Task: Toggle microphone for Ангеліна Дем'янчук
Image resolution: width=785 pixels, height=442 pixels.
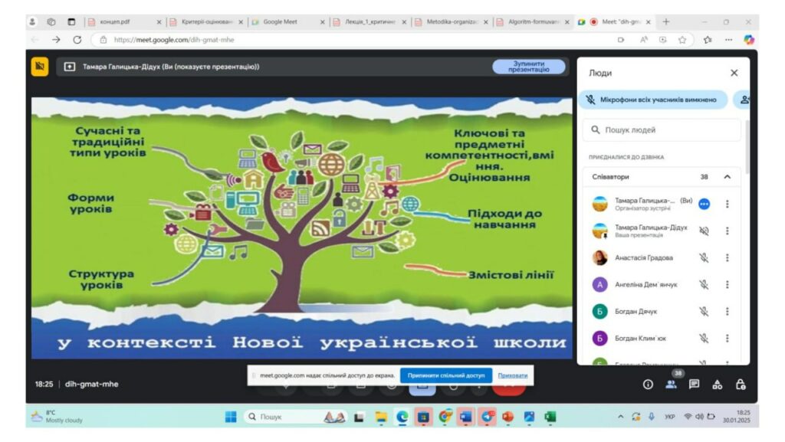Action: click(x=704, y=284)
